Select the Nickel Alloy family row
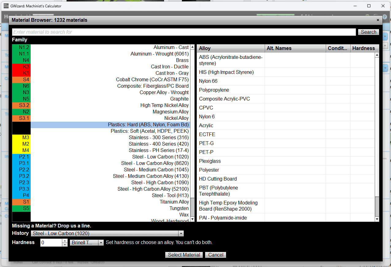This screenshot has width=391, height=267. click(101, 118)
